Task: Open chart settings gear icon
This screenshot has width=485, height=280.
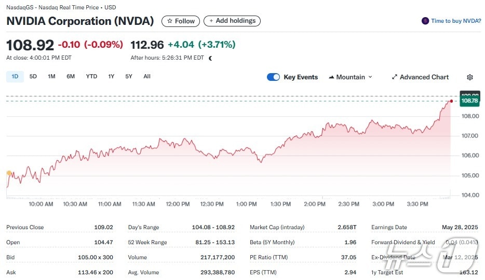Action: coord(470,77)
